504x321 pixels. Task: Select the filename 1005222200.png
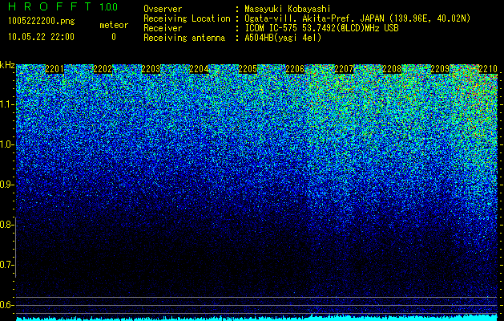[x=41, y=21]
